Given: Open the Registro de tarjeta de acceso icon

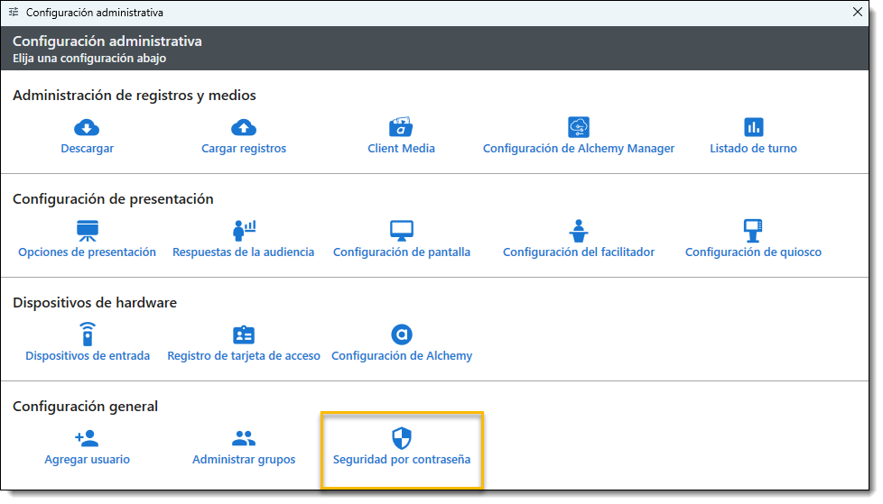Looking at the screenshot, I should (244, 334).
